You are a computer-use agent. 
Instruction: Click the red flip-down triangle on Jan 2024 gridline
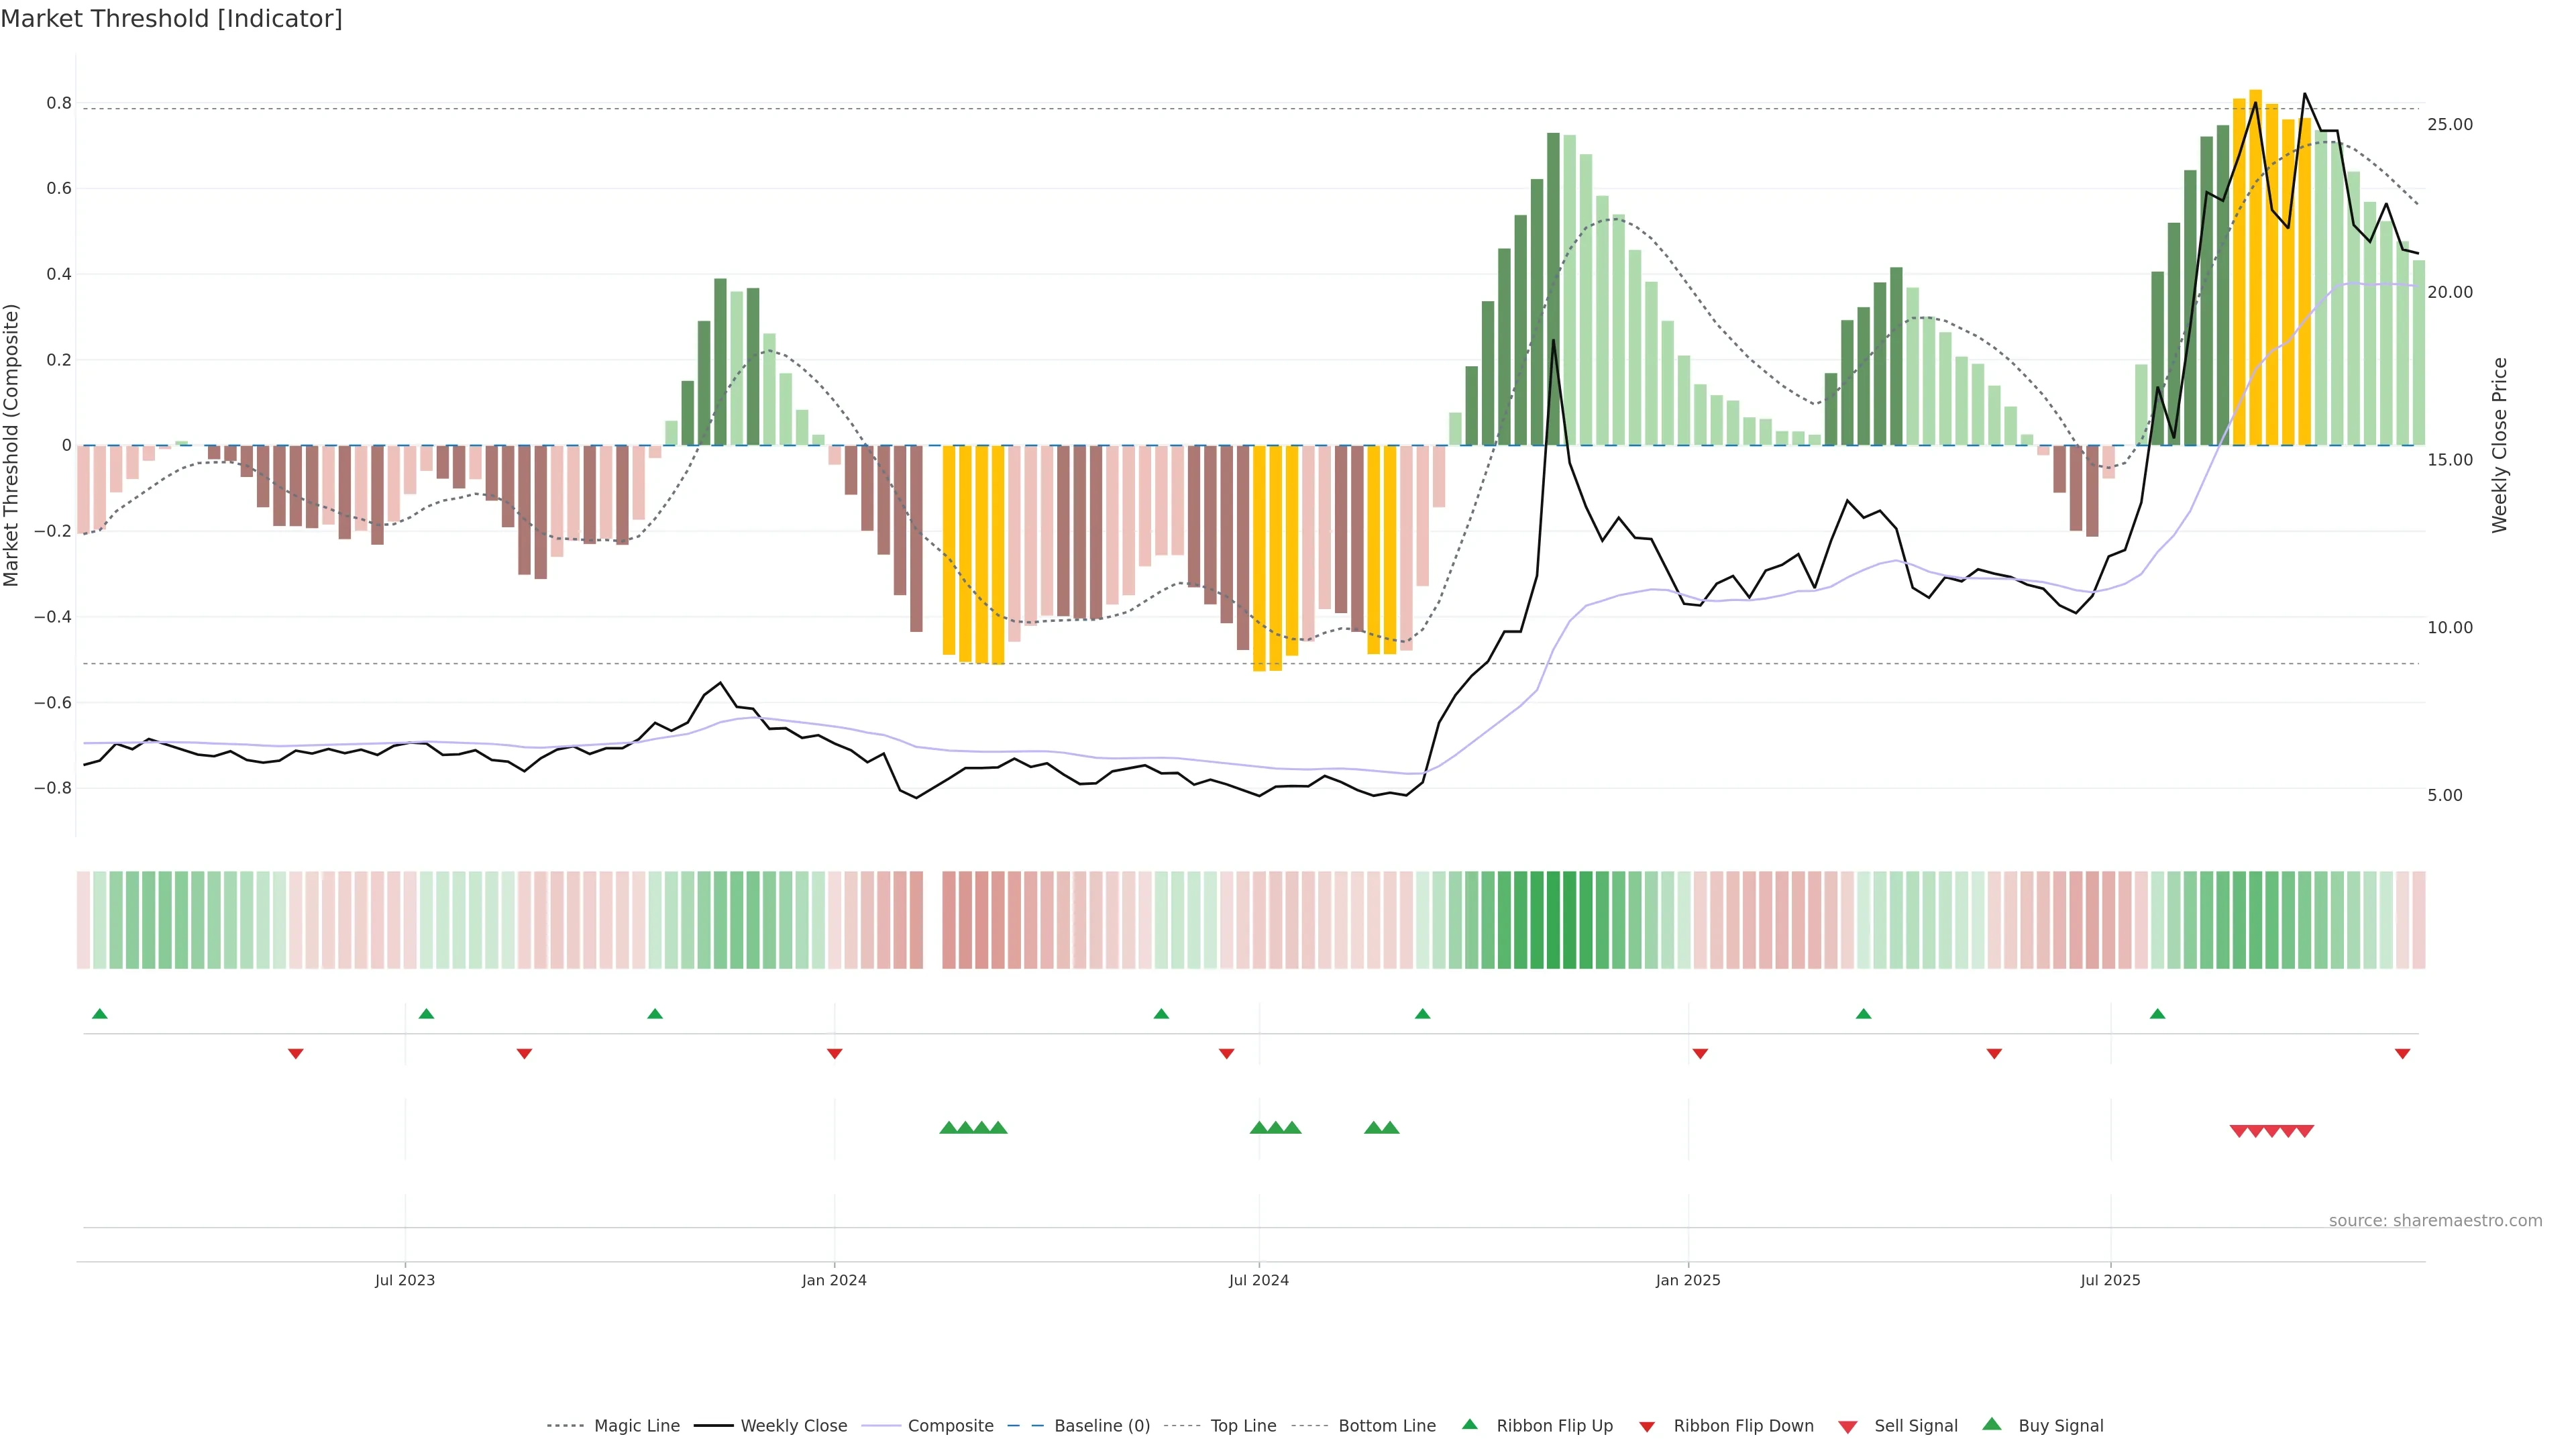834,1053
